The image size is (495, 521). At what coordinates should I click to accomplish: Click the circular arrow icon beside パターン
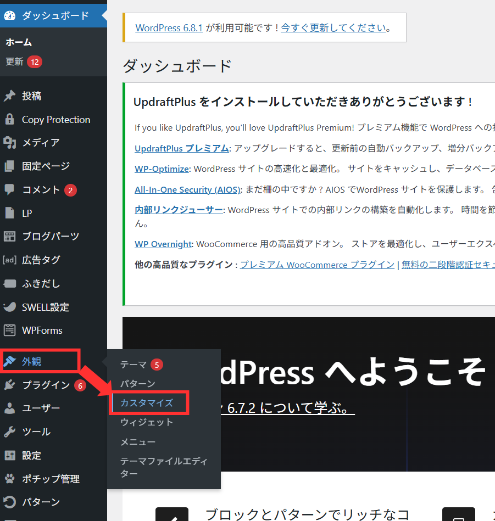10,502
